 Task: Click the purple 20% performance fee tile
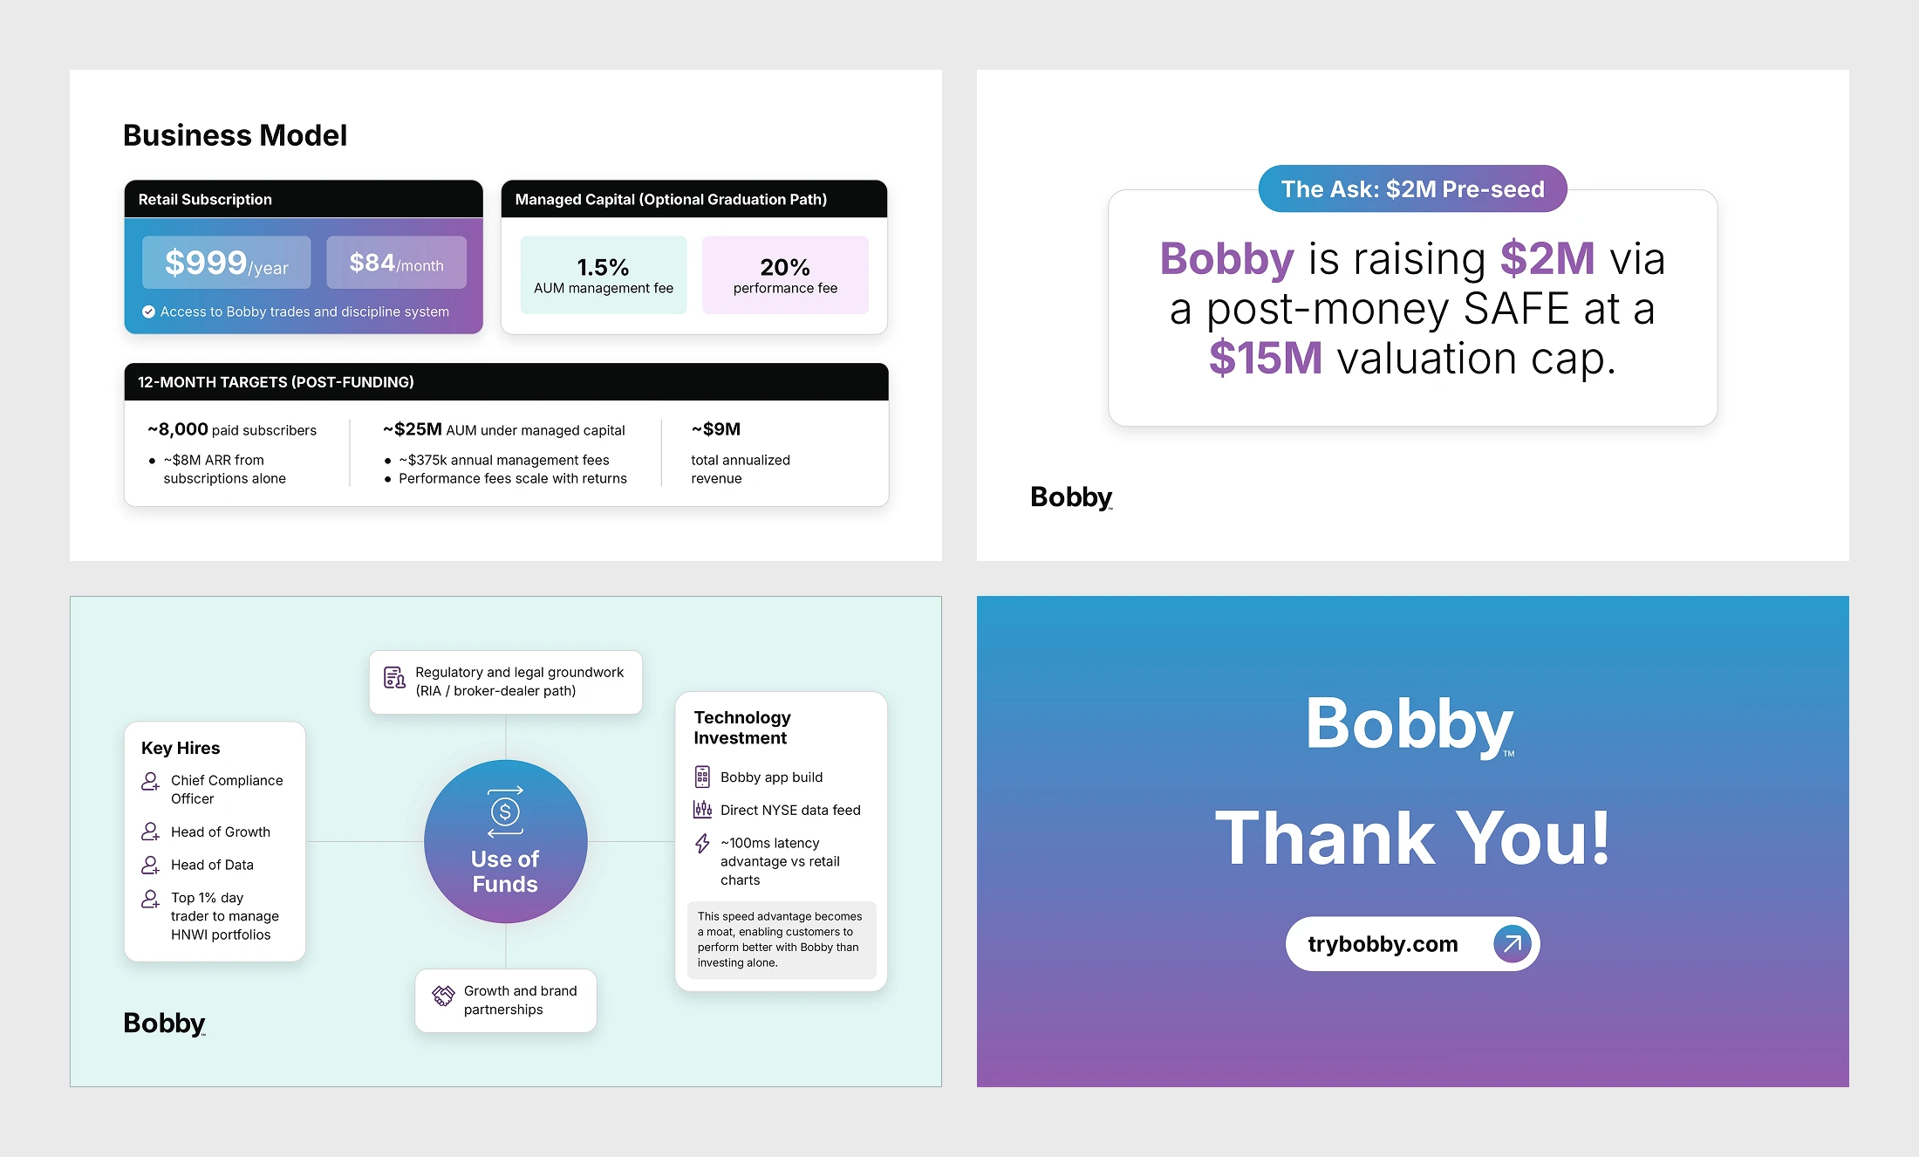[785, 275]
